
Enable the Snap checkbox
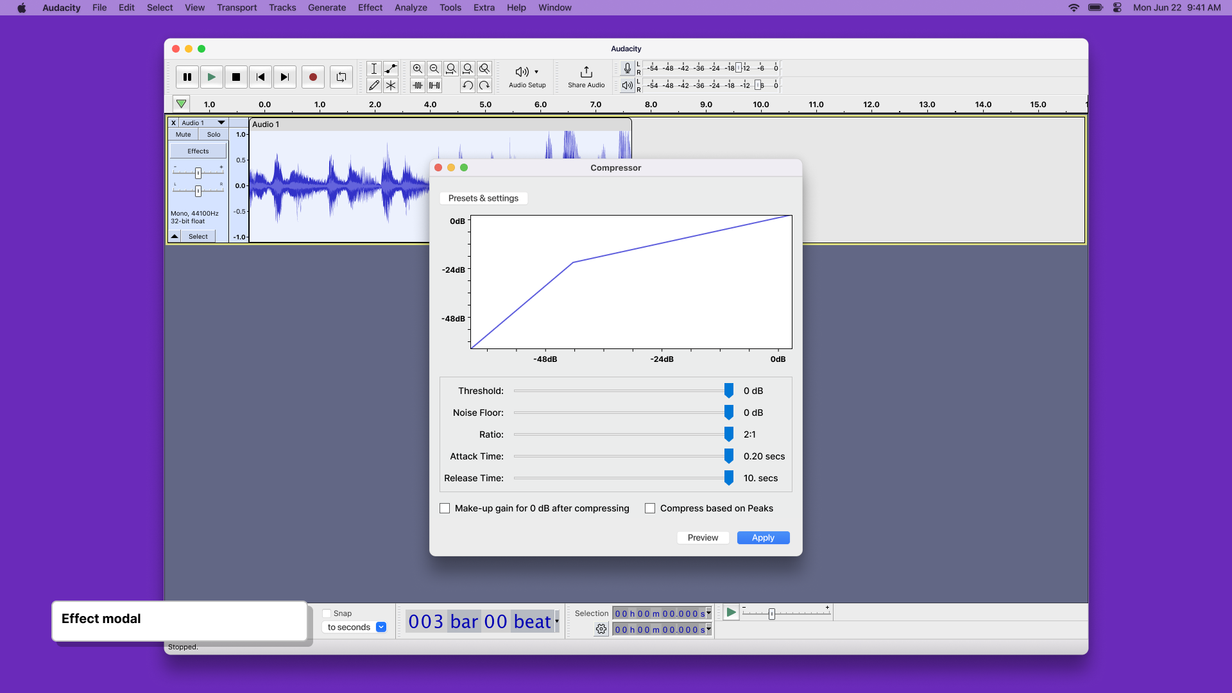click(x=327, y=613)
